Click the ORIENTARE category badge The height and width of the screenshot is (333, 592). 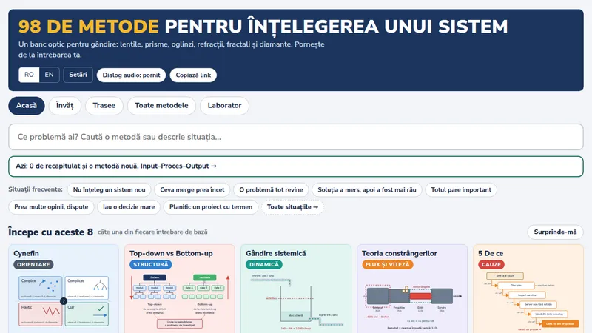(33, 265)
